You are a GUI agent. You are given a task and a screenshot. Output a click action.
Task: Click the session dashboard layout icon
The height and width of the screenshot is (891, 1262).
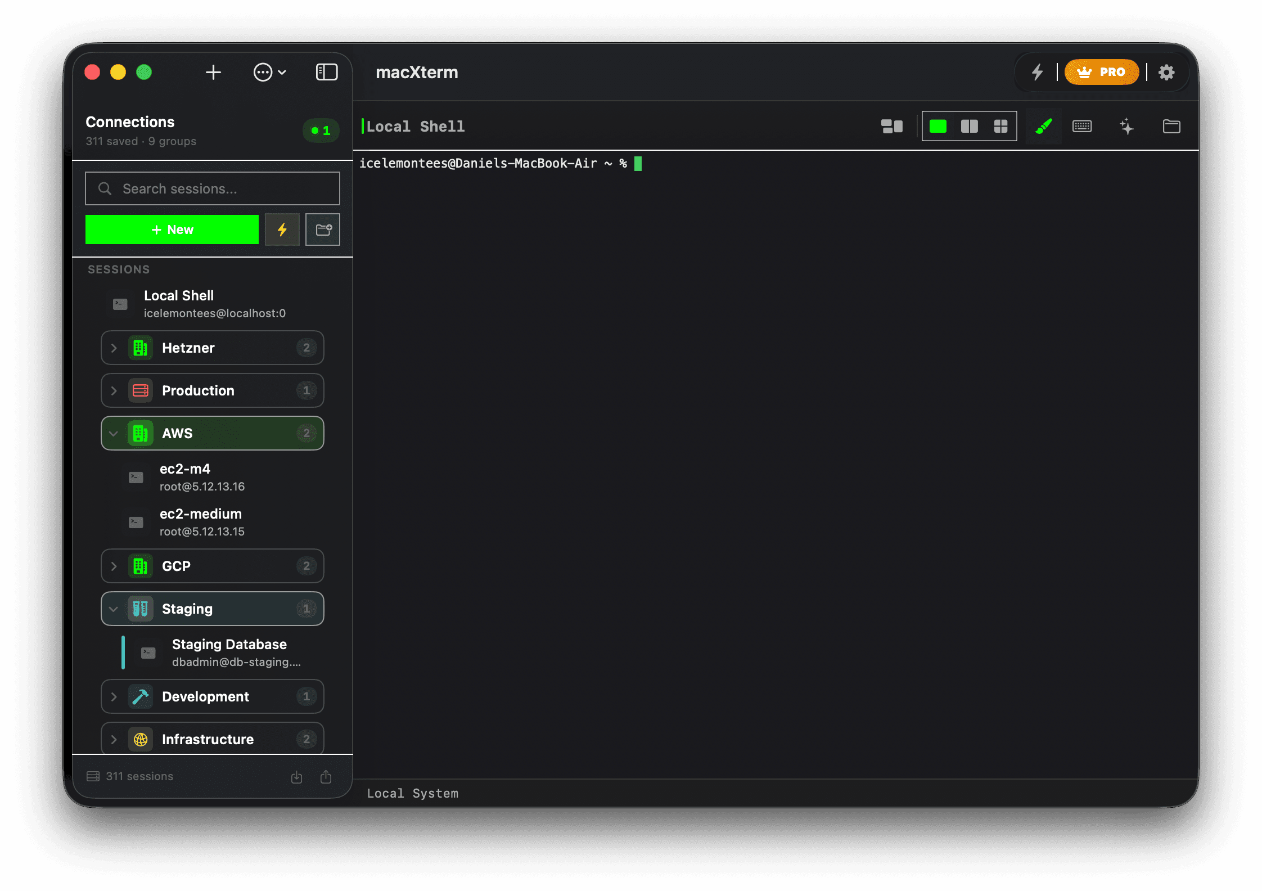891,126
